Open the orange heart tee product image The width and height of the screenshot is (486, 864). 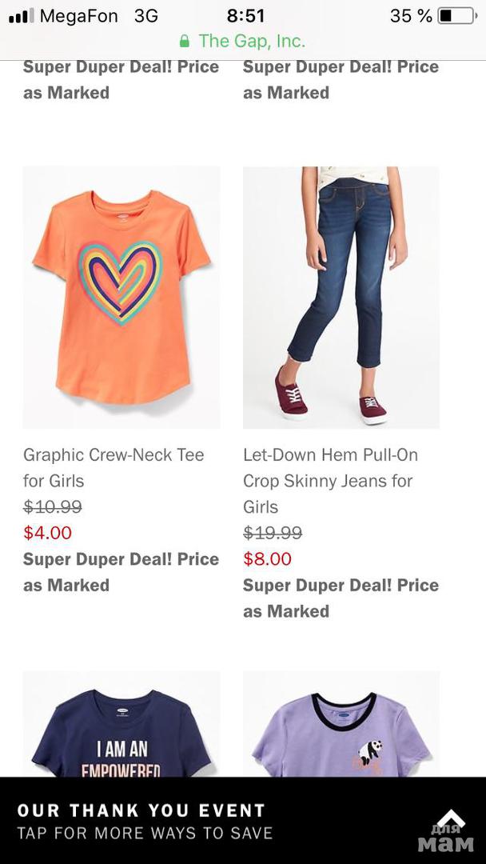121,297
